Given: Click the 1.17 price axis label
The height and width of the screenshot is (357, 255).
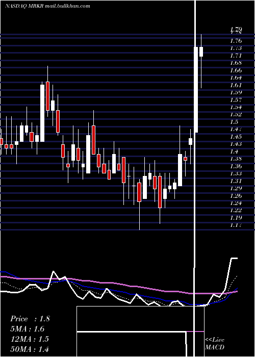Looking at the screenshot, I should [x=236, y=225].
